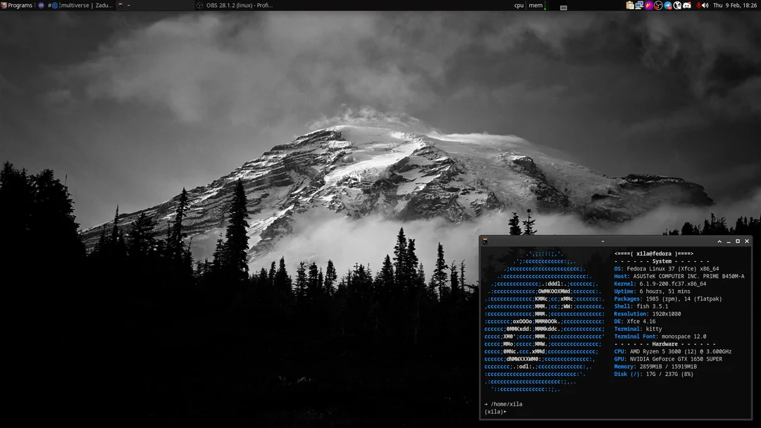Click the flame-shaped tray icon
This screenshot has width=761, height=428.
[x=648, y=4]
